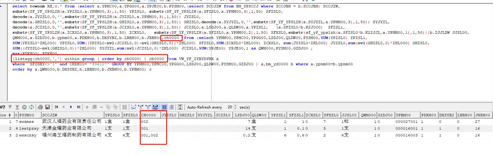493x155 pixels.
Task: Save the grid contents with floppy icon
Action: click(48, 107)
